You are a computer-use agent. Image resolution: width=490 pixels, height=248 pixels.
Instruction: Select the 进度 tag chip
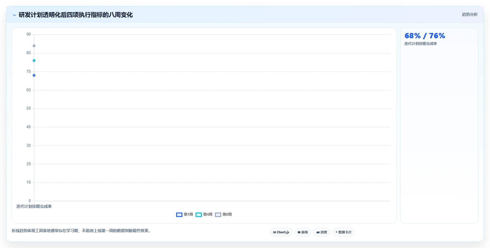[x=322, y=232]
